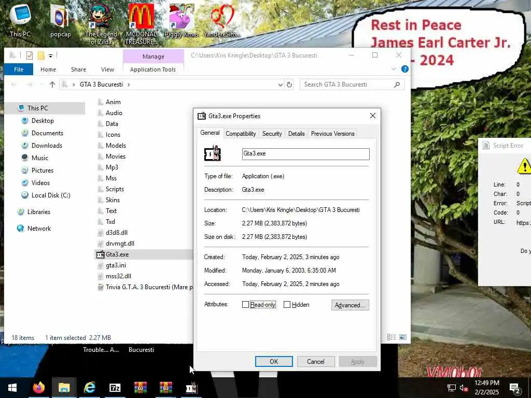531x398 pixels.
Task: Open the Windows Start menu
Action: tap(12, 388)
